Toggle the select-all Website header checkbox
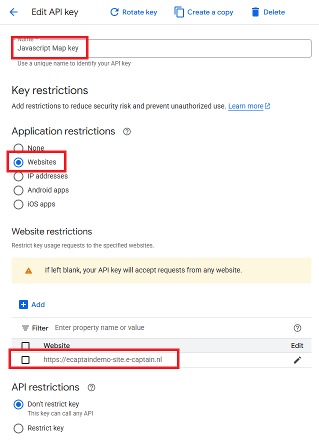 [25, 345]
